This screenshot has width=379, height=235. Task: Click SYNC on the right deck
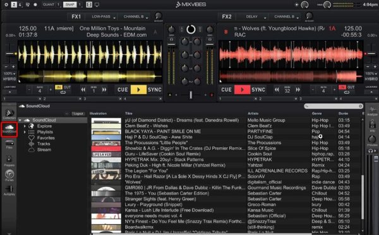[258, 90]
